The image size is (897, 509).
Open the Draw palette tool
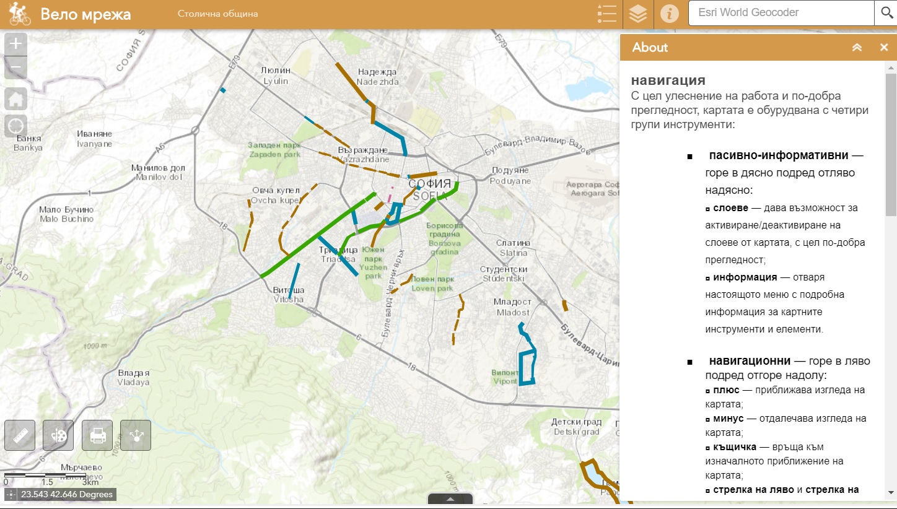pos(58,435)
